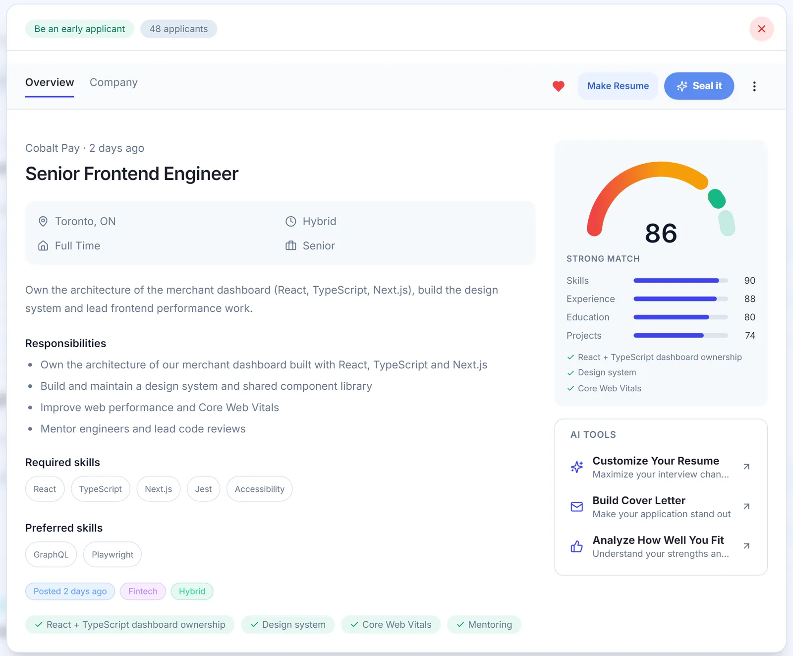Click the 48 applicants badge

click(178, 29)
